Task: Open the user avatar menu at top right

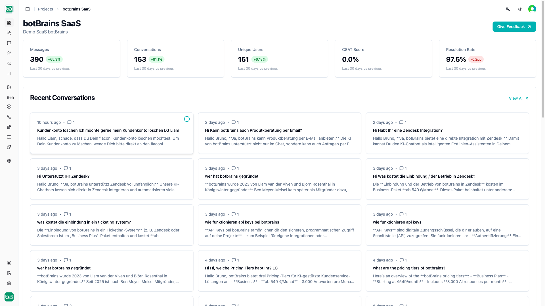Action: pyautogui.click(x=532, y=9)
